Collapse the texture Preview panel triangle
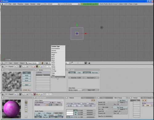This screenshot has width=154, height=120. tap(3, 70)
